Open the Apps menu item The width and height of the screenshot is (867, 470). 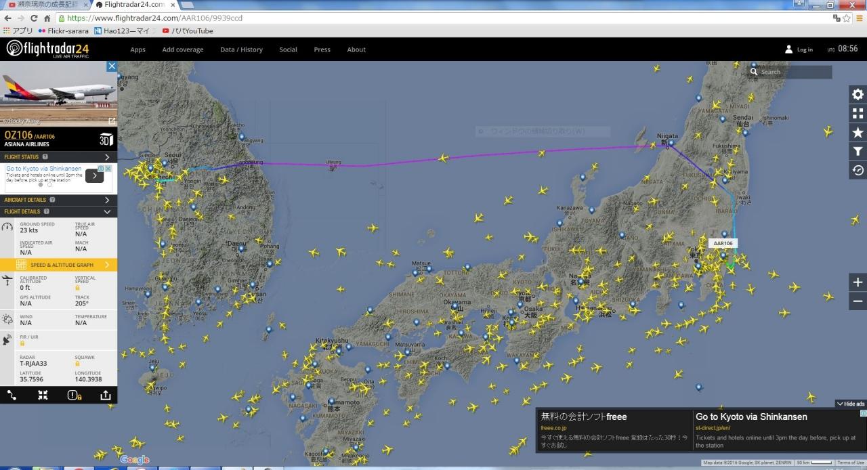coord(138,49)
